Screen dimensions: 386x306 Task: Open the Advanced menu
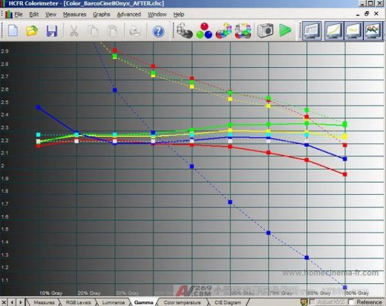(129, 14)
